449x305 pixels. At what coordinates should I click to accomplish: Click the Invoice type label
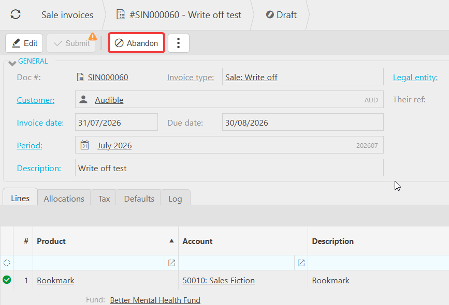tap(191, 78)
